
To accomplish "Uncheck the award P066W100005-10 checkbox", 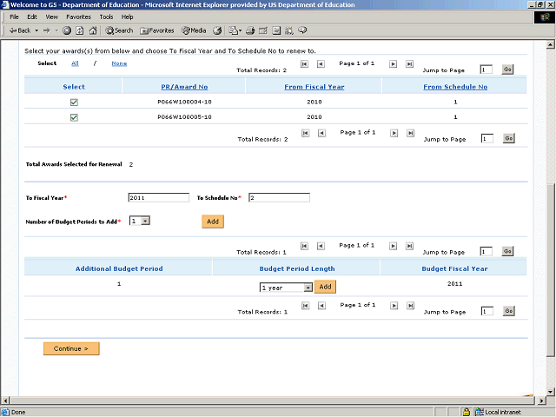I will tap(74, 117).
